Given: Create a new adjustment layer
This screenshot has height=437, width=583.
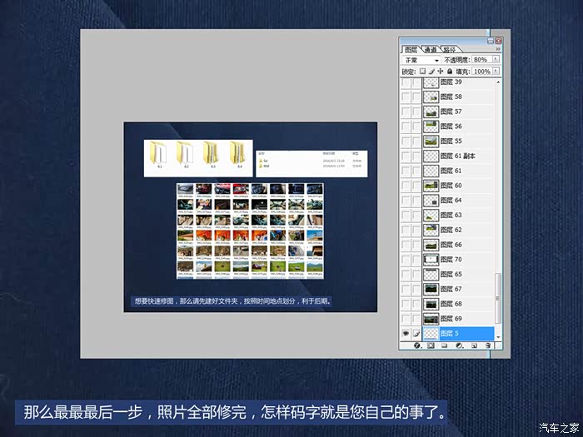Looking at the screenshot, I should pyautogui.click(x=459, y=345).
